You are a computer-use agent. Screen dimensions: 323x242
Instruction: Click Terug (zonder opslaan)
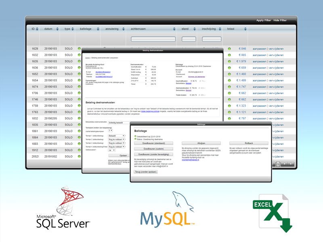pos(146,172)
